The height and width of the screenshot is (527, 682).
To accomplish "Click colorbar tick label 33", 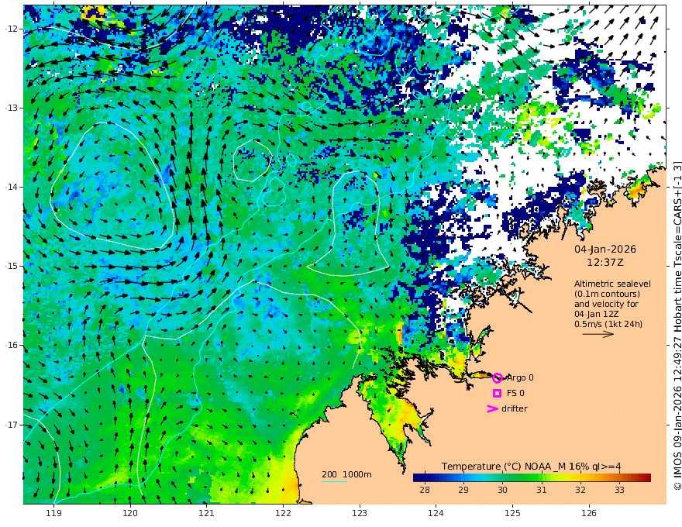I will 619,490.
